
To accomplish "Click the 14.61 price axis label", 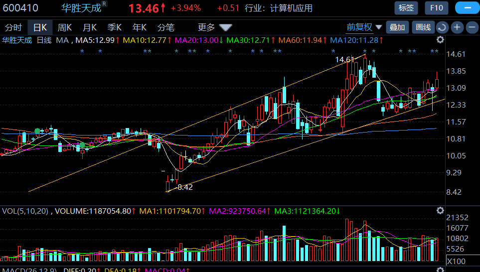I will point(456,54).
